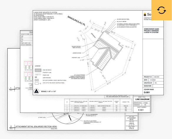Click the "COVER PAGE" sheet title
172x139 pixels.
pos(149,89)
